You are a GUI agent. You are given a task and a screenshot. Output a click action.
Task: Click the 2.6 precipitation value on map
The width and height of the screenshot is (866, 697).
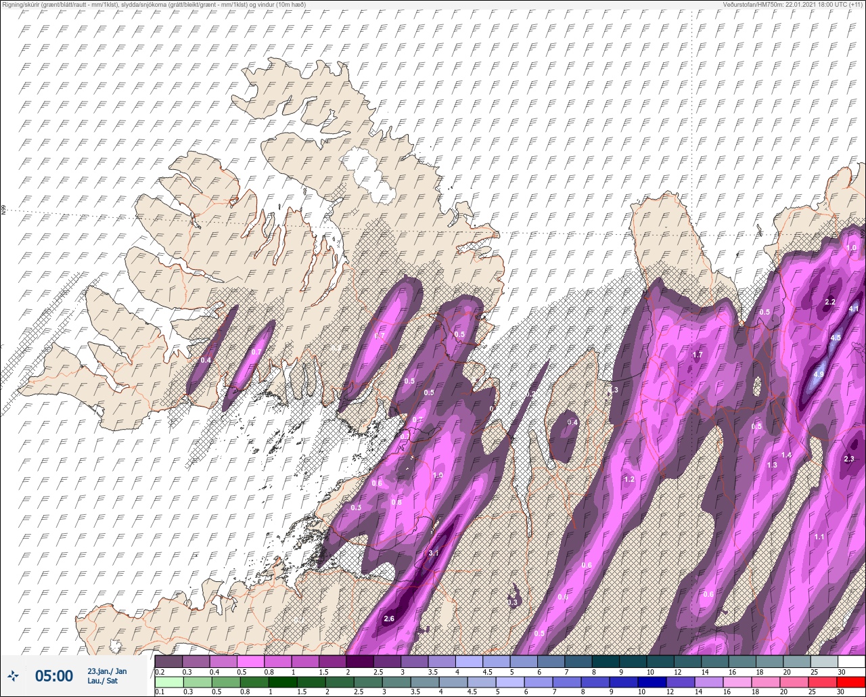coord(389,619)
